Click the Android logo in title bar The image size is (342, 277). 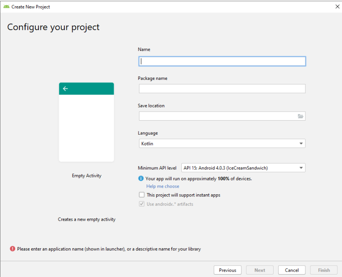point(6,7)
